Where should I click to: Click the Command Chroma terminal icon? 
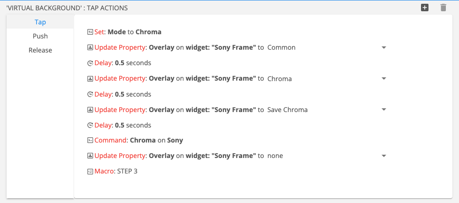pyautogui.click(x=90, y=140)
